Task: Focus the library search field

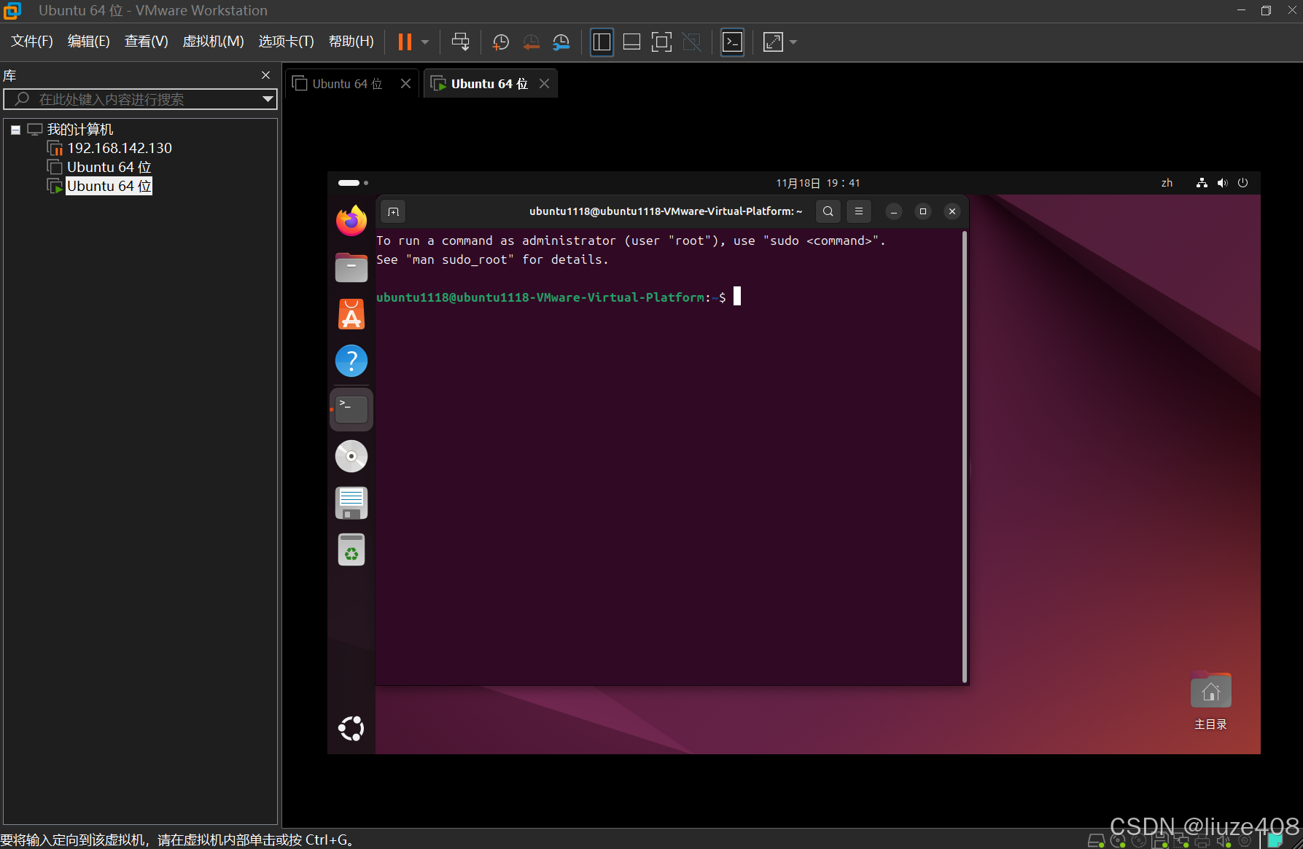Action: [x=139, y=99]
